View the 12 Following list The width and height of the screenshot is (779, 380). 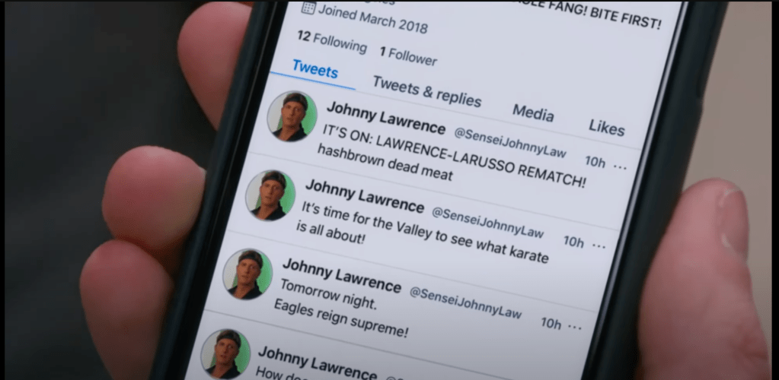click(x=332, y=42)
